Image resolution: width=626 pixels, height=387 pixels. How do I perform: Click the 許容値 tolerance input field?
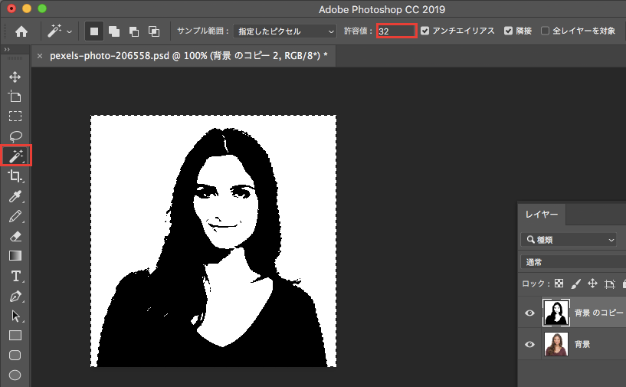coord(396,31)
